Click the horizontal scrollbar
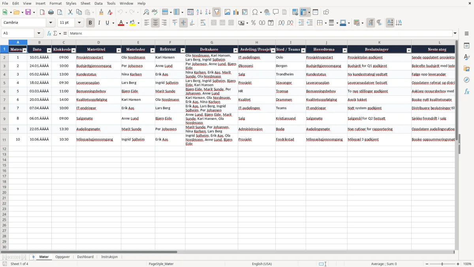Screen dimensions: 474x267 point(89,252)
